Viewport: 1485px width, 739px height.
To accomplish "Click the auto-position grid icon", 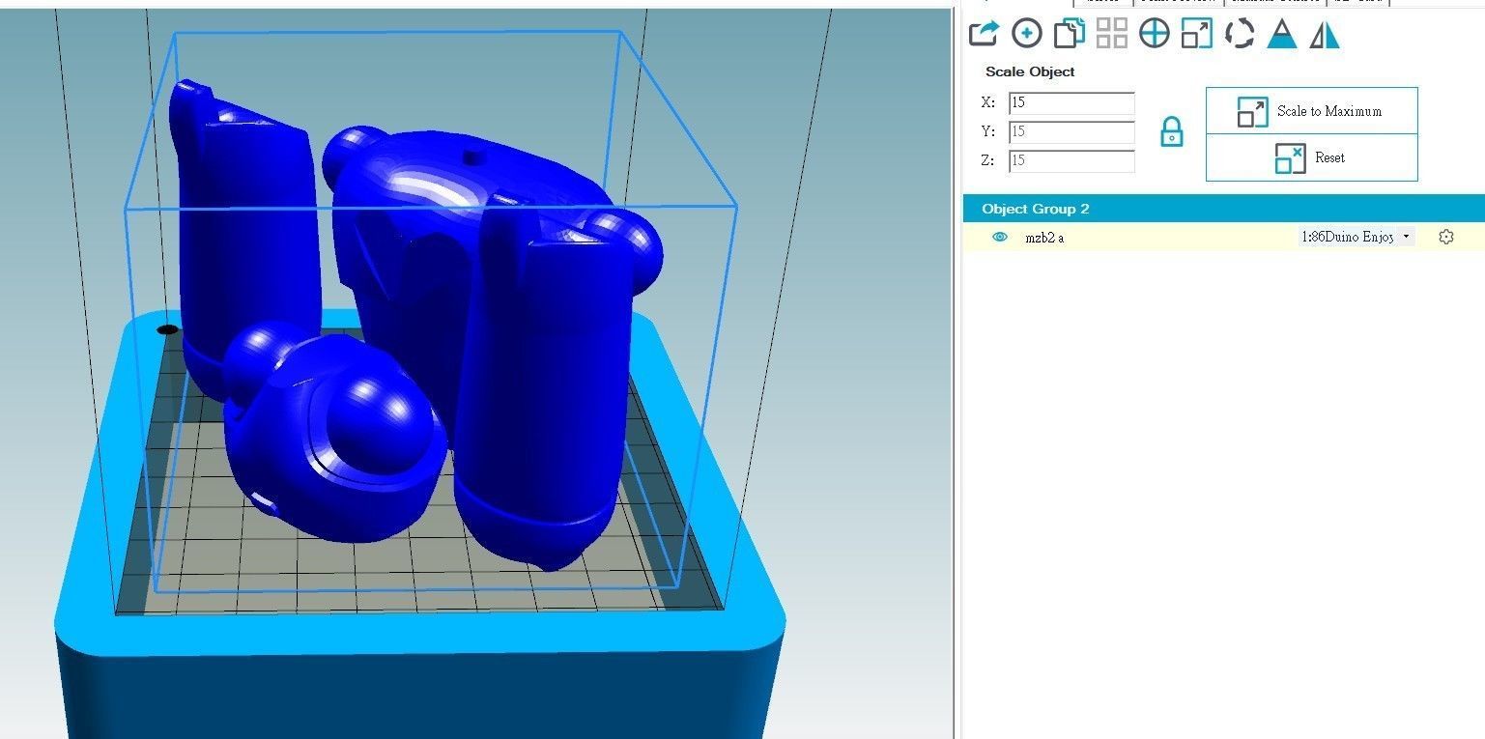I will (x=1112, y=34).
